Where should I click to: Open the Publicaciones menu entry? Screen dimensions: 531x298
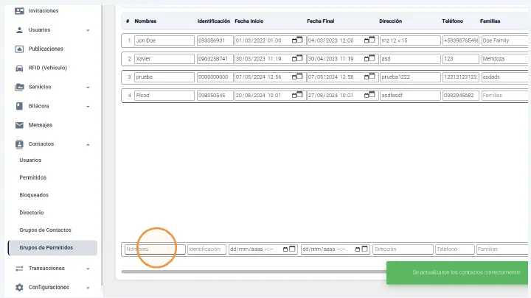pyautogui.click(x=46, y=49)
